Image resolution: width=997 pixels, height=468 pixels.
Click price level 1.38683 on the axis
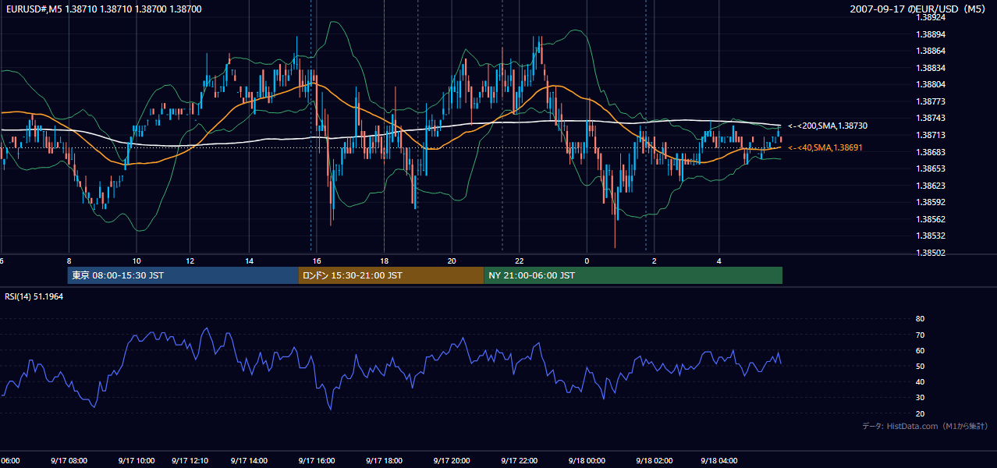(x=931, y=152)
